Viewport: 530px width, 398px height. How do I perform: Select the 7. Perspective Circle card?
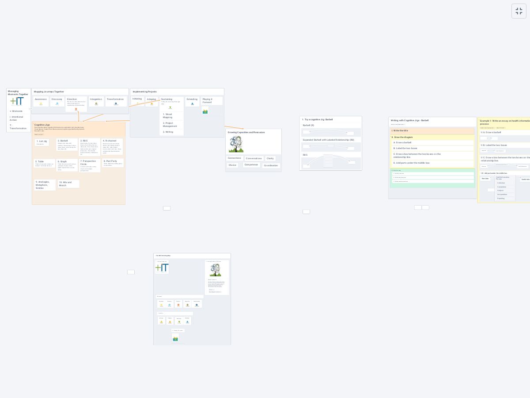(x=89, y=165)
